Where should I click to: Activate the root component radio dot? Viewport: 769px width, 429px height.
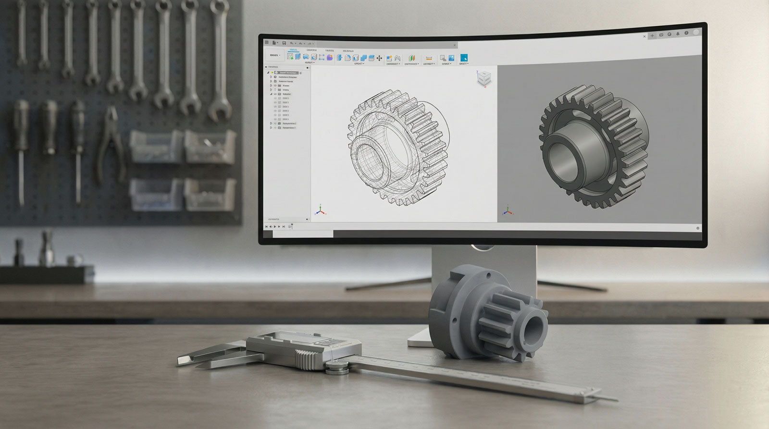pos(301,73)
